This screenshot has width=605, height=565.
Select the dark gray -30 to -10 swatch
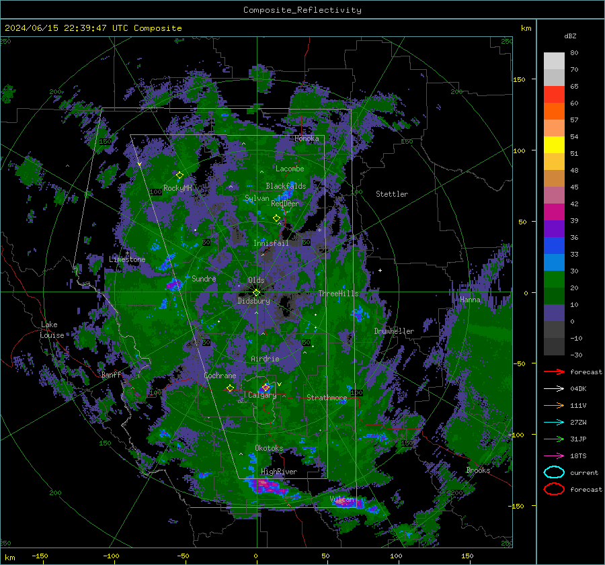pyautogui.click(x=554, y=347)
